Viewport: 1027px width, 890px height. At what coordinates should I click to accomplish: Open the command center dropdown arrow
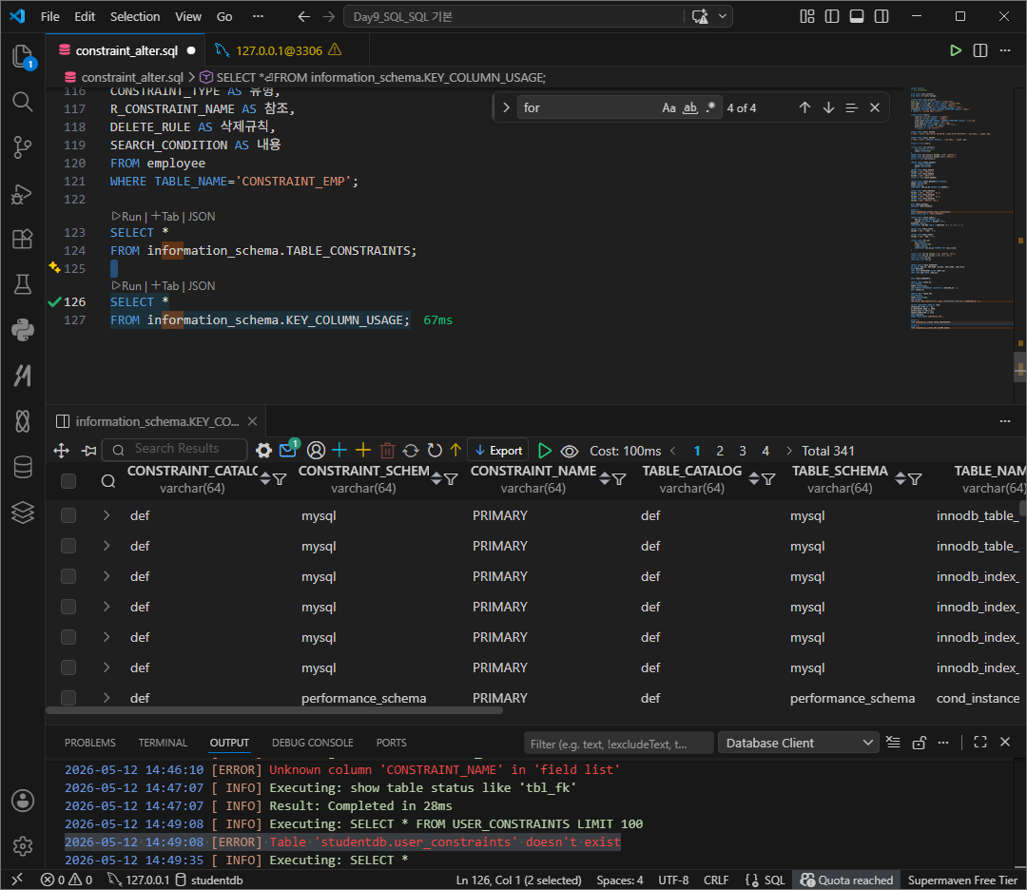click(x=723, y=16)
